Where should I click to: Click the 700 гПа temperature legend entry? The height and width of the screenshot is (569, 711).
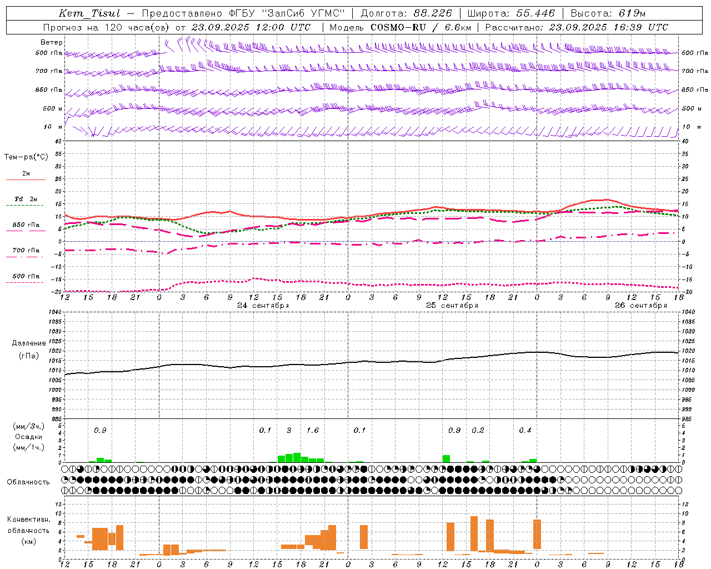pyautogui.click(x=26, y=251)
